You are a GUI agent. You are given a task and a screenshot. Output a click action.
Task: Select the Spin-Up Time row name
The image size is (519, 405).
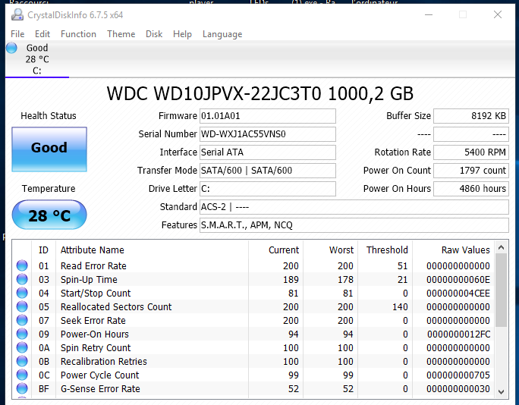coord(89,279)
